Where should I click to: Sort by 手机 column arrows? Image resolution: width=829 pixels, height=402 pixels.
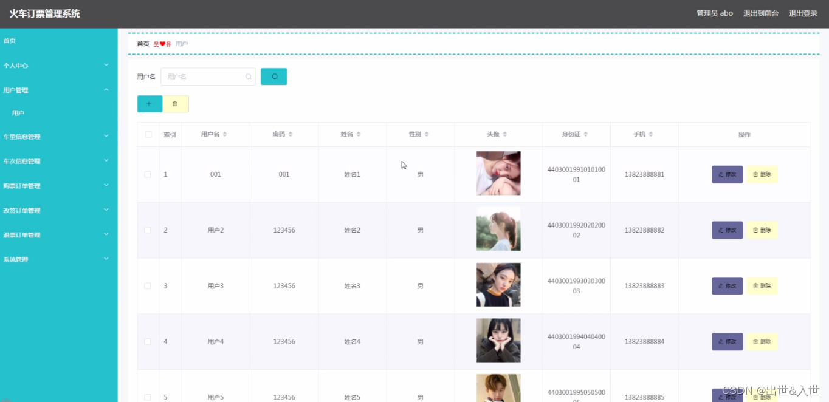click(x=651, y=134)
